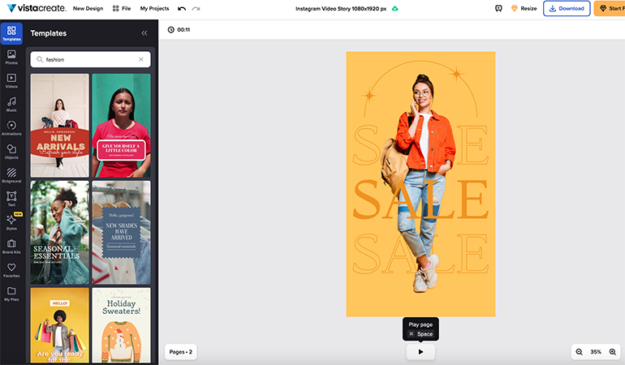Open the Brand Kits sidebar panel
Image resolution: width=625 pixels, height=365 pixels.
(11, 247)
